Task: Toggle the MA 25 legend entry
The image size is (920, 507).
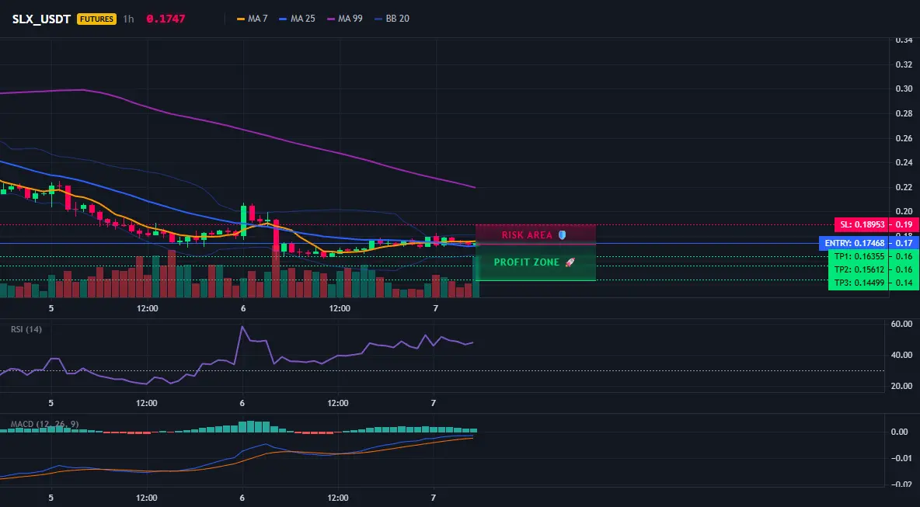Action: tap(298, 19)
